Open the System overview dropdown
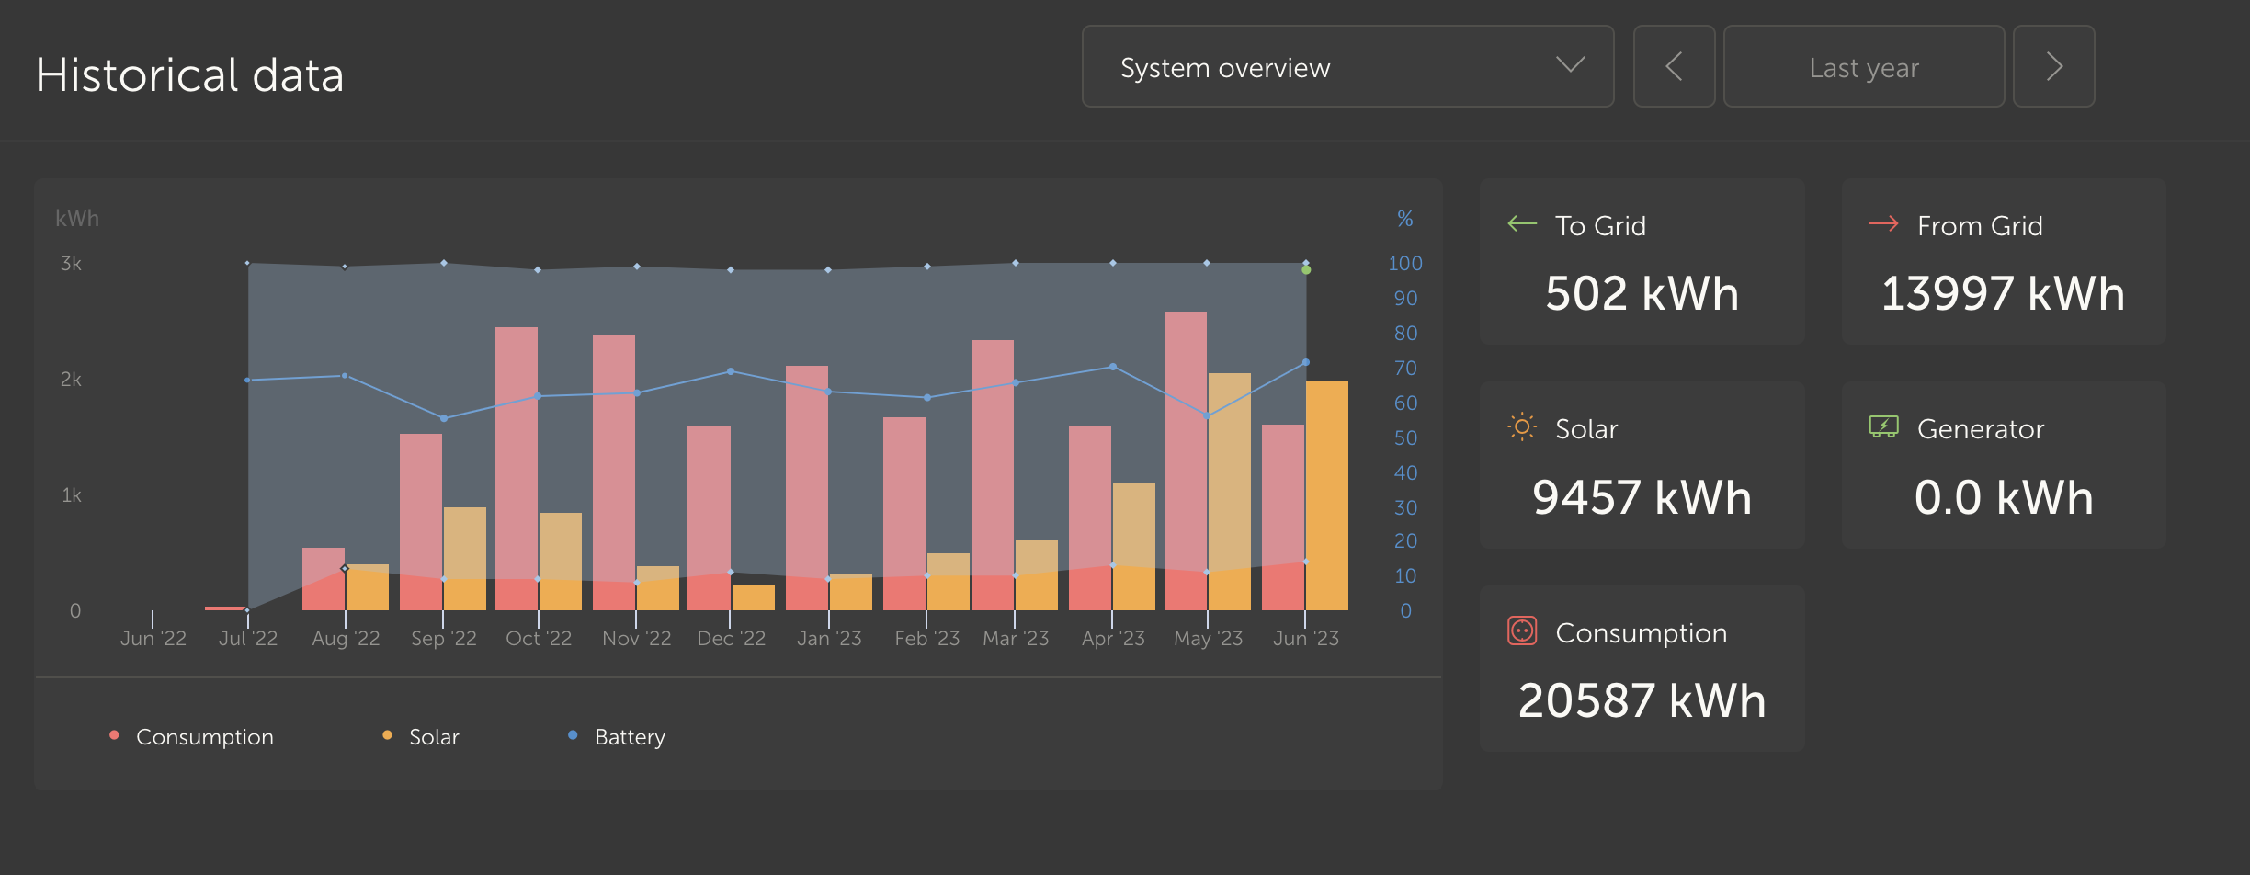The image size is (2250, 875). pos(1348,67)
